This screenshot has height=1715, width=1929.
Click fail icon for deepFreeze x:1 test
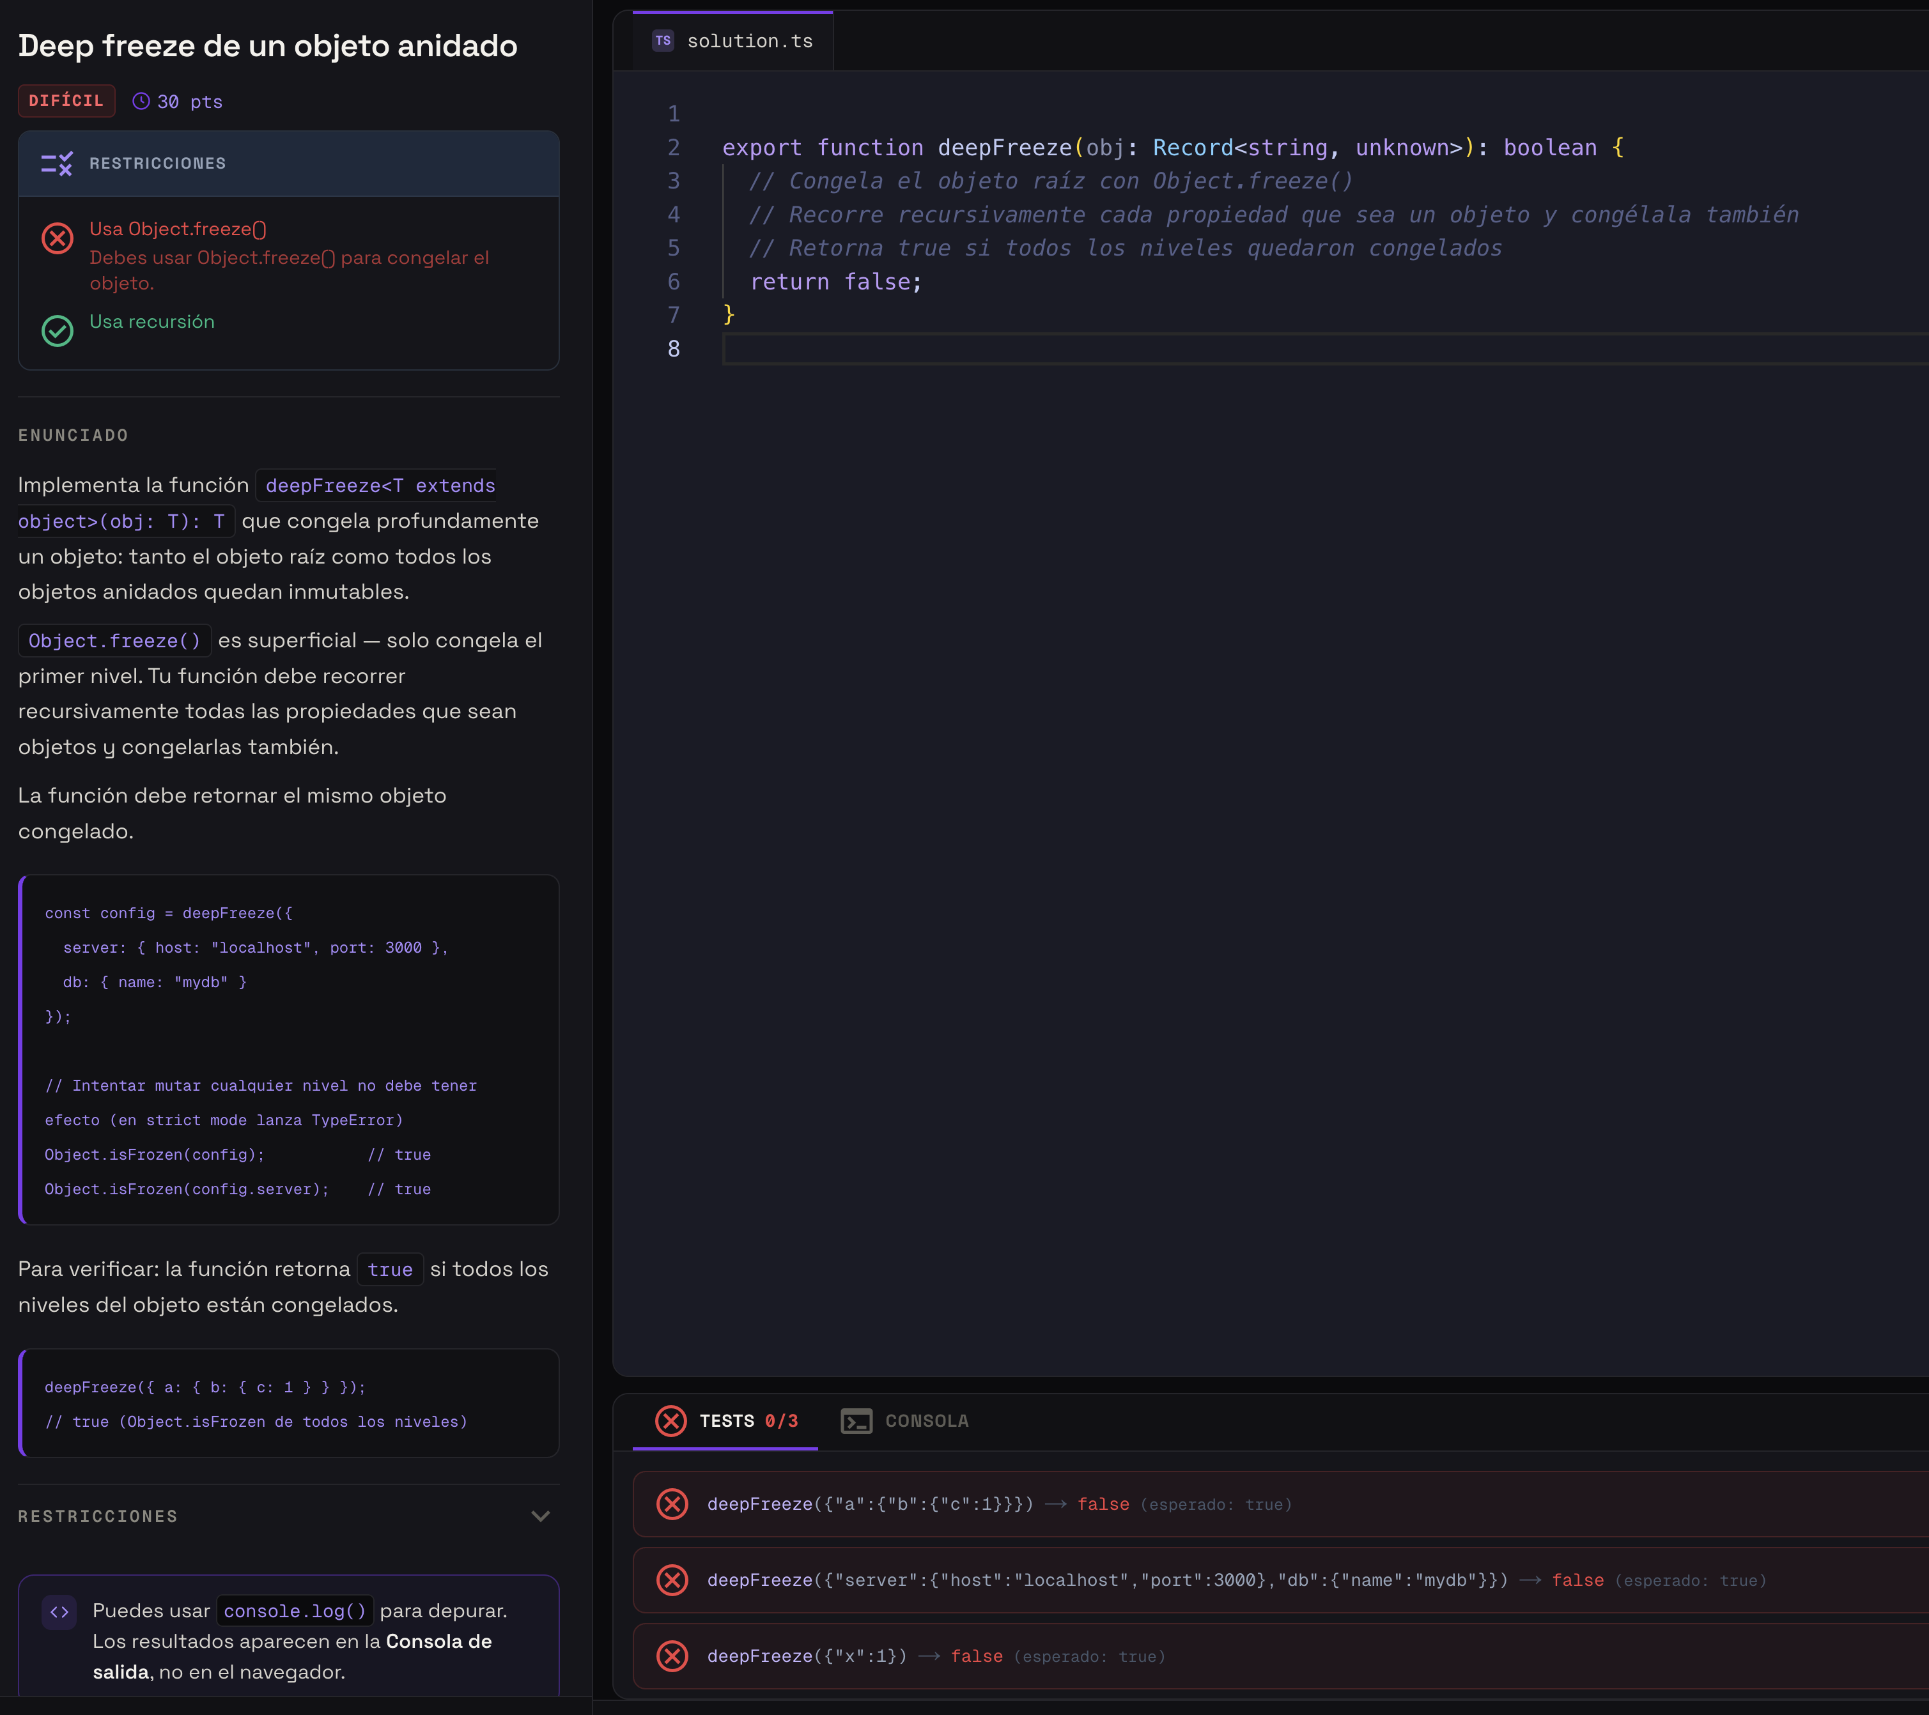[672, 1656]
